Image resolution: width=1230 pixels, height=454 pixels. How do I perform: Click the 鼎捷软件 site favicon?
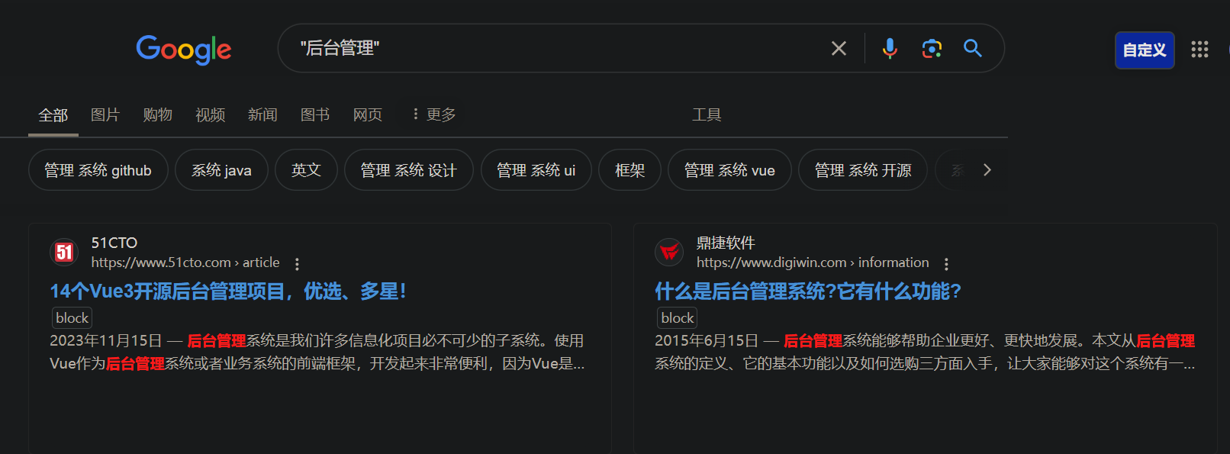(x=669, y=252)
